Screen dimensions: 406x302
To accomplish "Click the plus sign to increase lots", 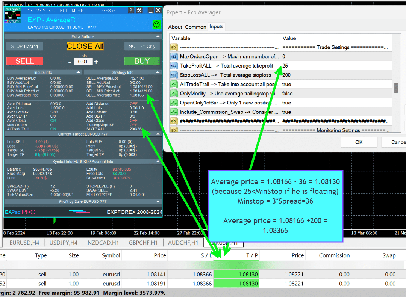I will (x=96, y=62).
